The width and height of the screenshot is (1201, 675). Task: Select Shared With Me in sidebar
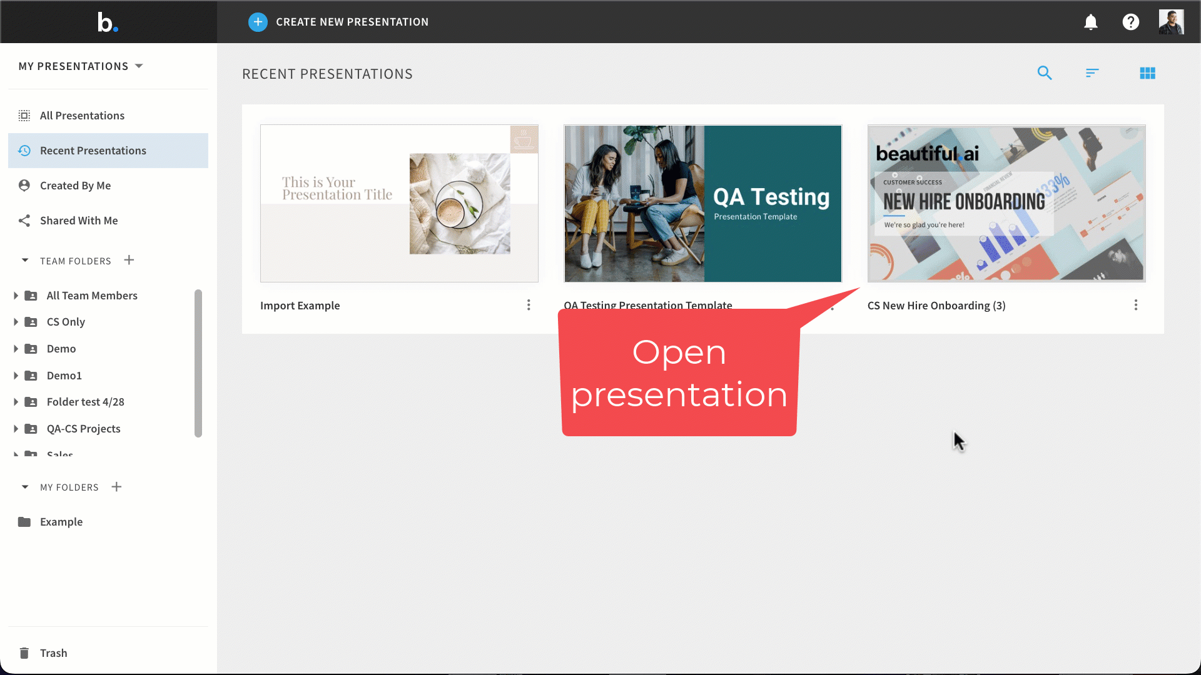coord(108,221)
